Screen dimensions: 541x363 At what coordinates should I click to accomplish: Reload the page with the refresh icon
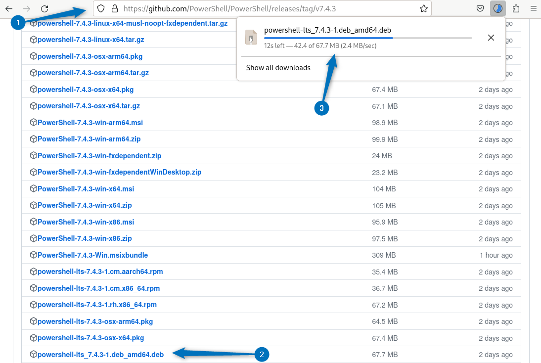[45, 8]
